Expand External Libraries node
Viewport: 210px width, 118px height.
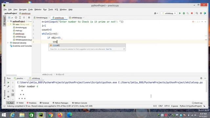[x=8, y=43]
